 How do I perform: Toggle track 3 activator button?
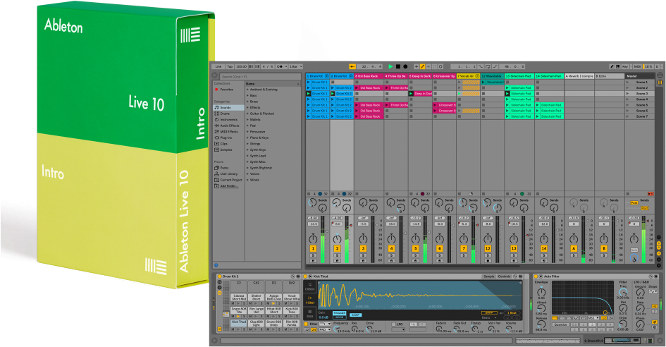[363, 249]
